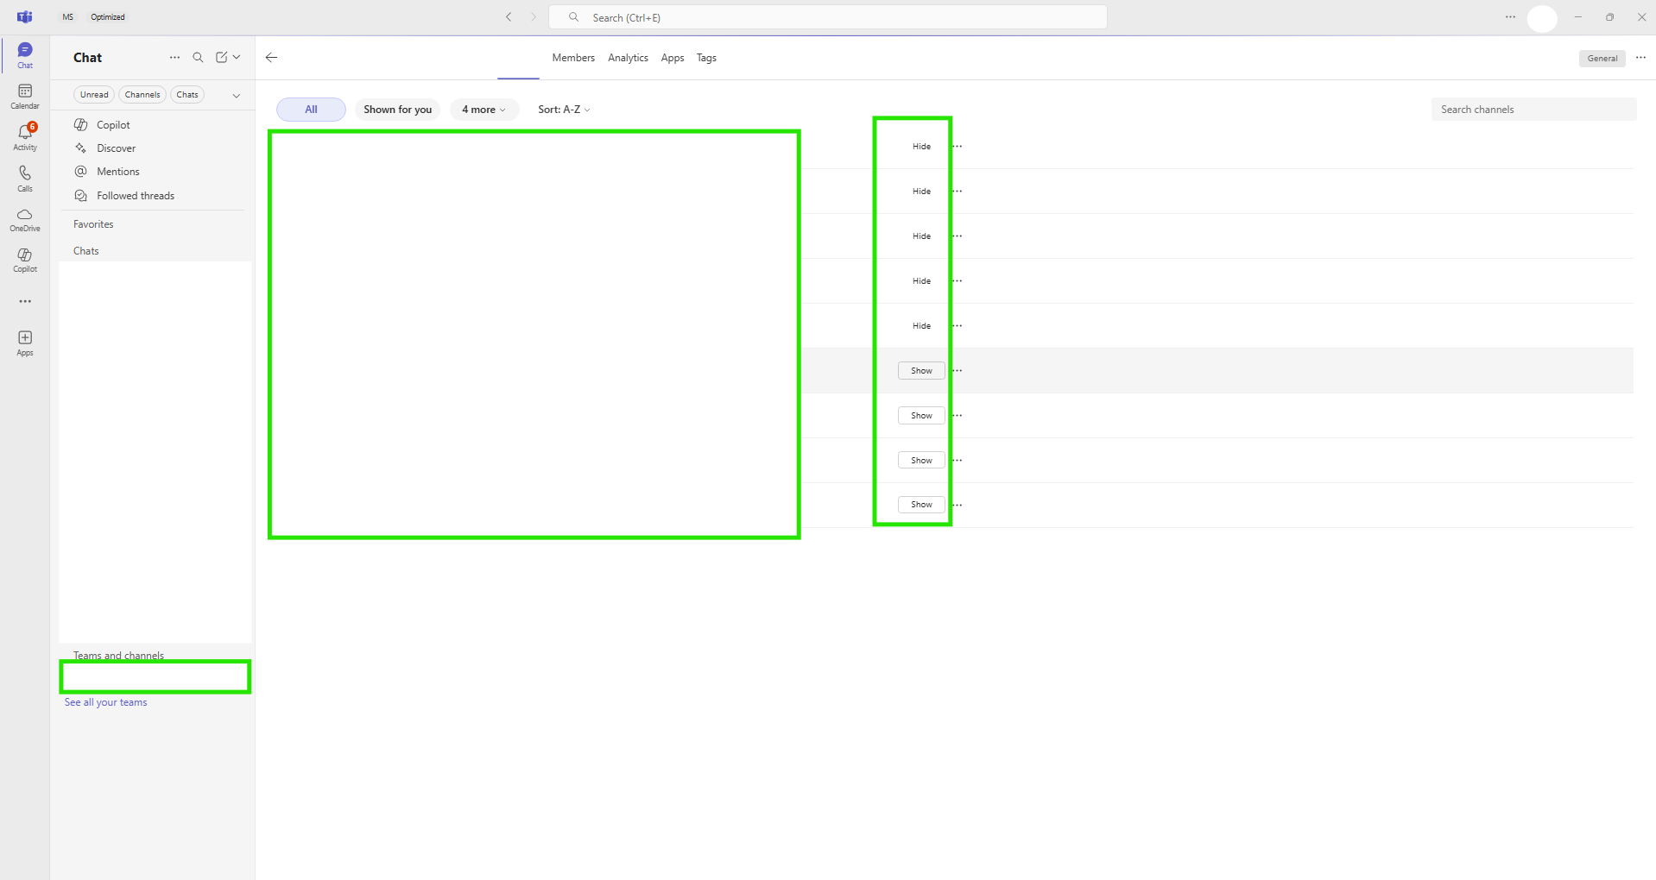Viewport: 1656px width, 880px height.
Task: Click the profile avatar
Action: (x=1542, y=18)
